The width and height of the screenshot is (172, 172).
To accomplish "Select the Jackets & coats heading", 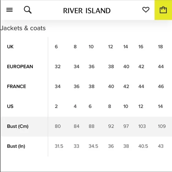I will click(23, 28).
